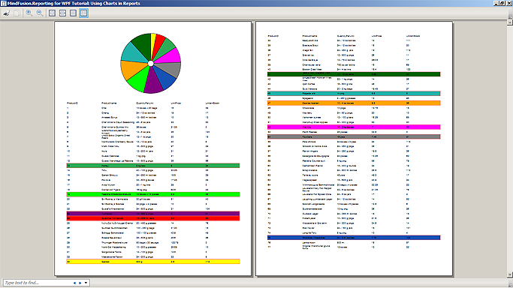Click the find next arrow

click(80, 283)
